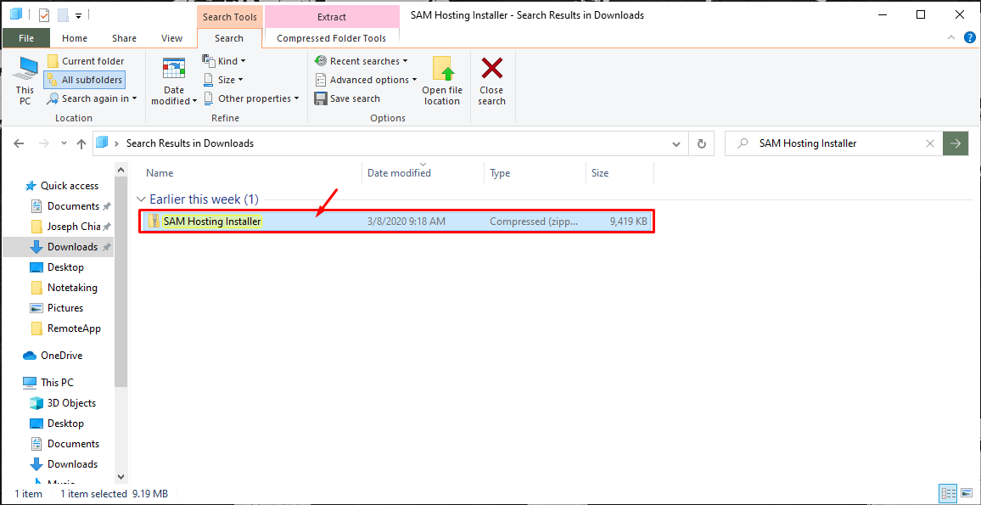Clear the search box text
The image size is (981, 505).
pos(930,143)
